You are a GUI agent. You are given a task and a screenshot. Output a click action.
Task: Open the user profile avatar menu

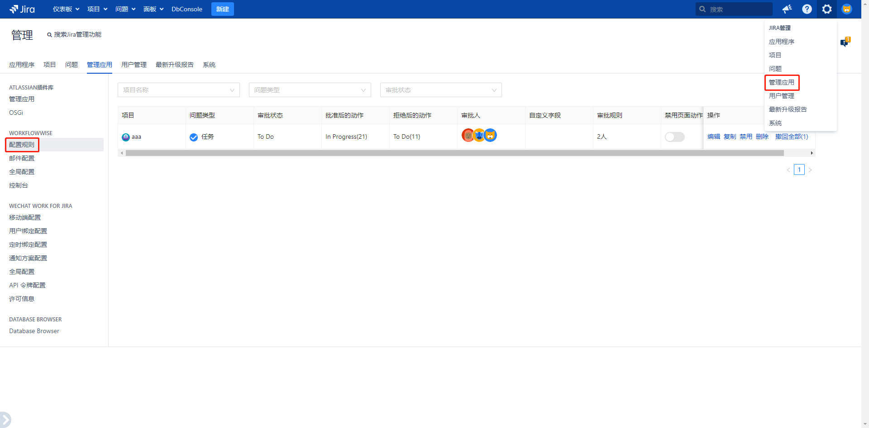click(846, 9)
